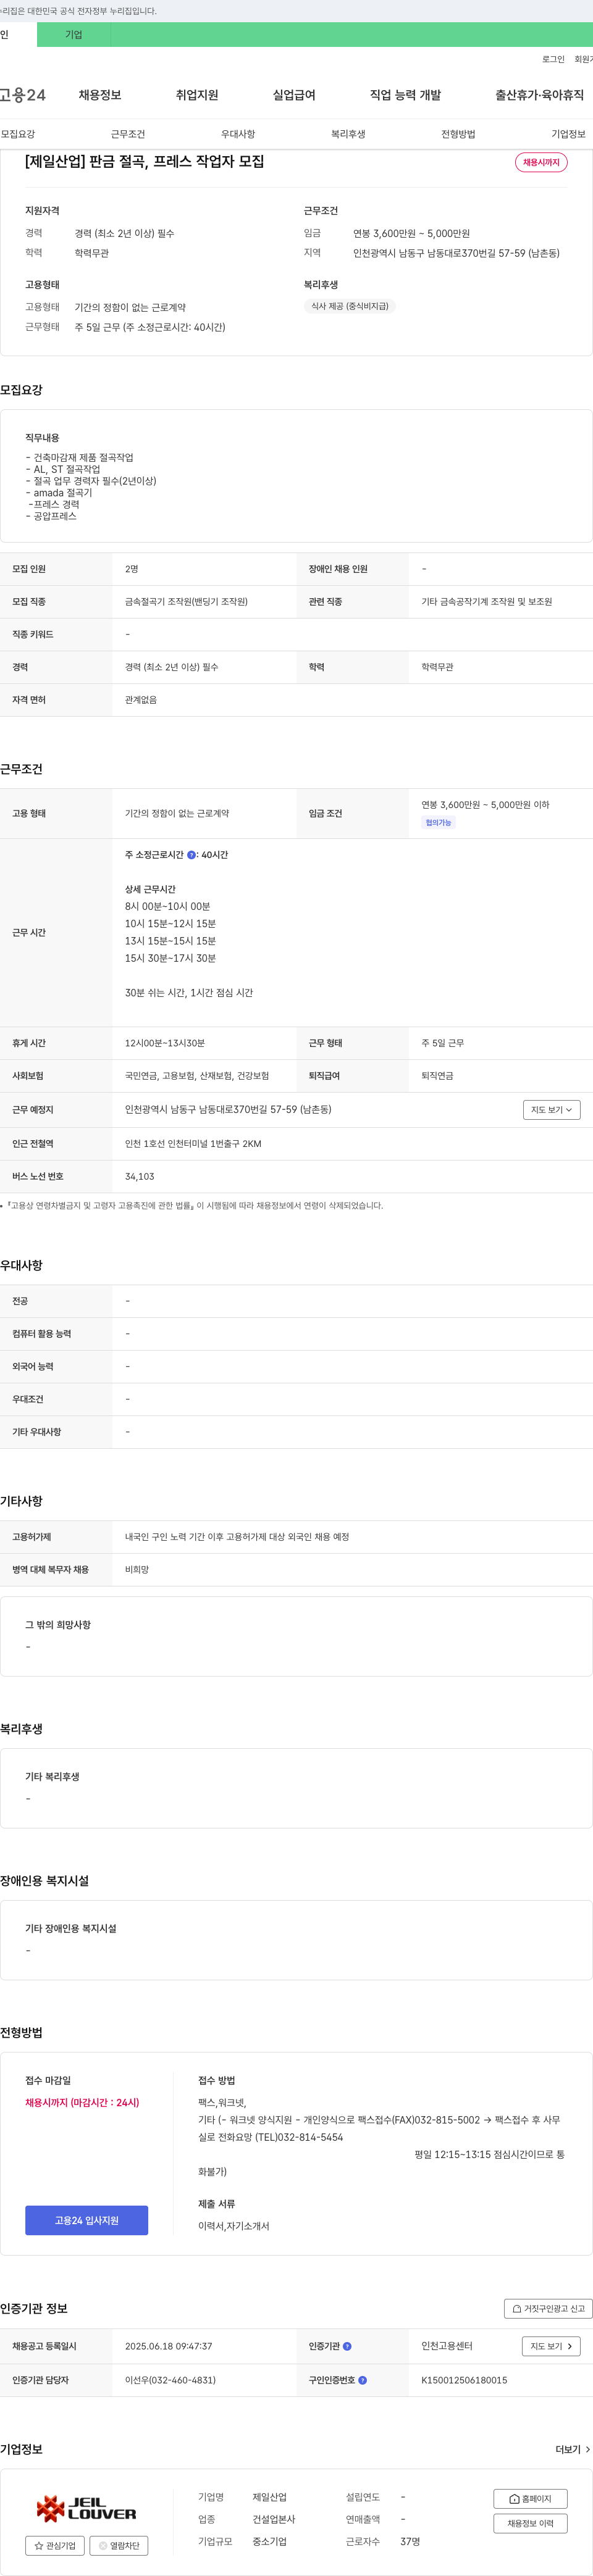The height and width of the screenshot is (2576, 593).
Task: Open the 직업 능력 개발 menu
Action: click(x=405, y=95)
